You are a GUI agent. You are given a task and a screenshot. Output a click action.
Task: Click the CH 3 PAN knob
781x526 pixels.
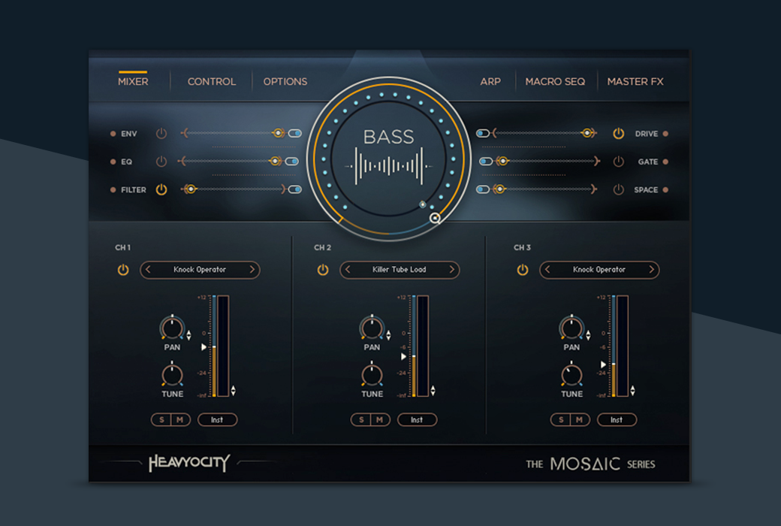[571, 328]
